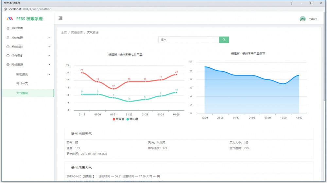The height and width of the screenshot is (183, 327).
Task: Expand the 任务调度 chevron
Action: [49, 56]
